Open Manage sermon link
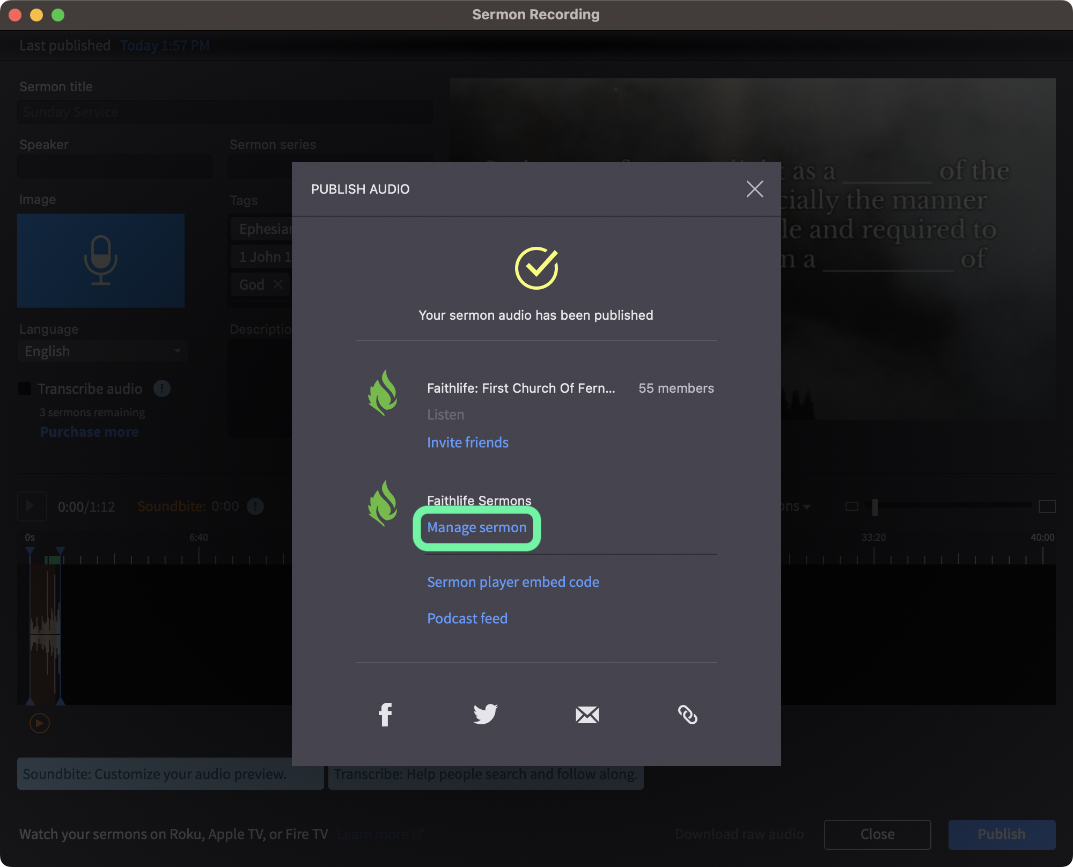This screenshot has height=867, width=1073. [x=477, y=528]
